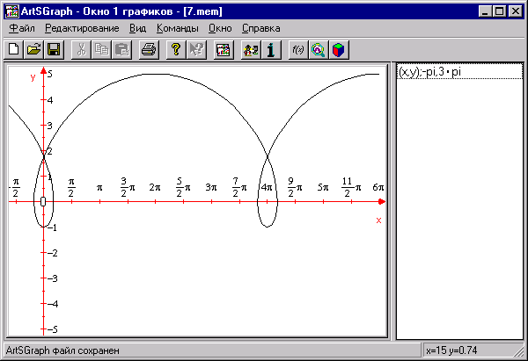Click the function f(x) toolbar icon
This screenshot has height=361, width=528.
click(297, 50)
